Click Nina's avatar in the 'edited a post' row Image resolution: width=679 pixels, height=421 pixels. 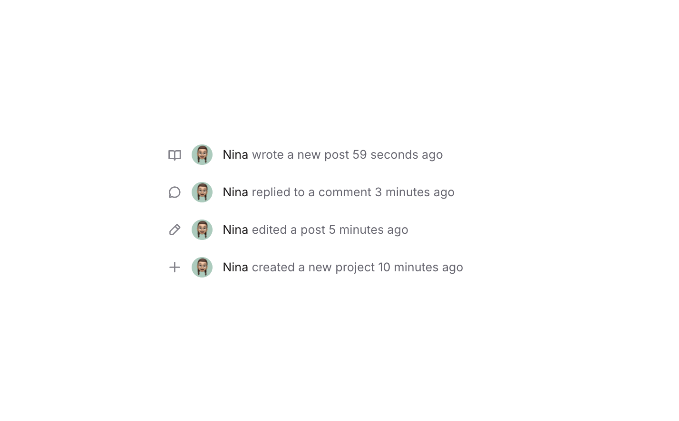[202, 230]
